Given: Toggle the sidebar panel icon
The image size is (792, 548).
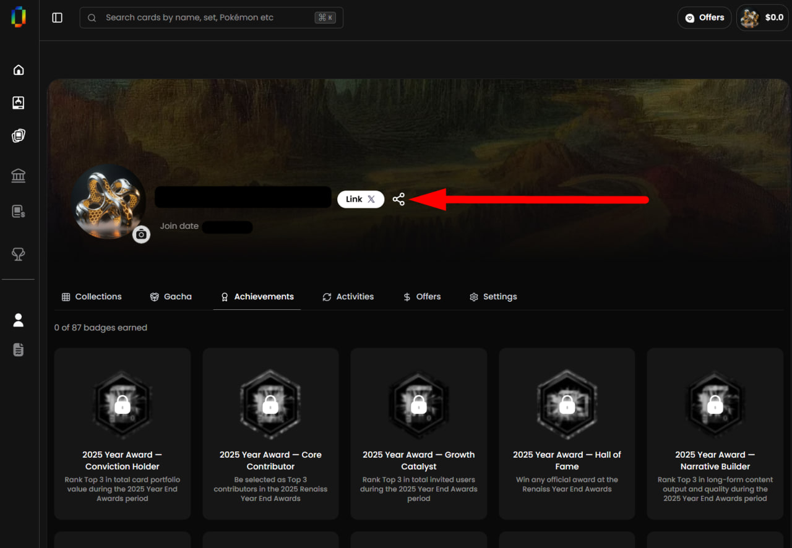Looking at the screenshot, I should coord(58,18).
